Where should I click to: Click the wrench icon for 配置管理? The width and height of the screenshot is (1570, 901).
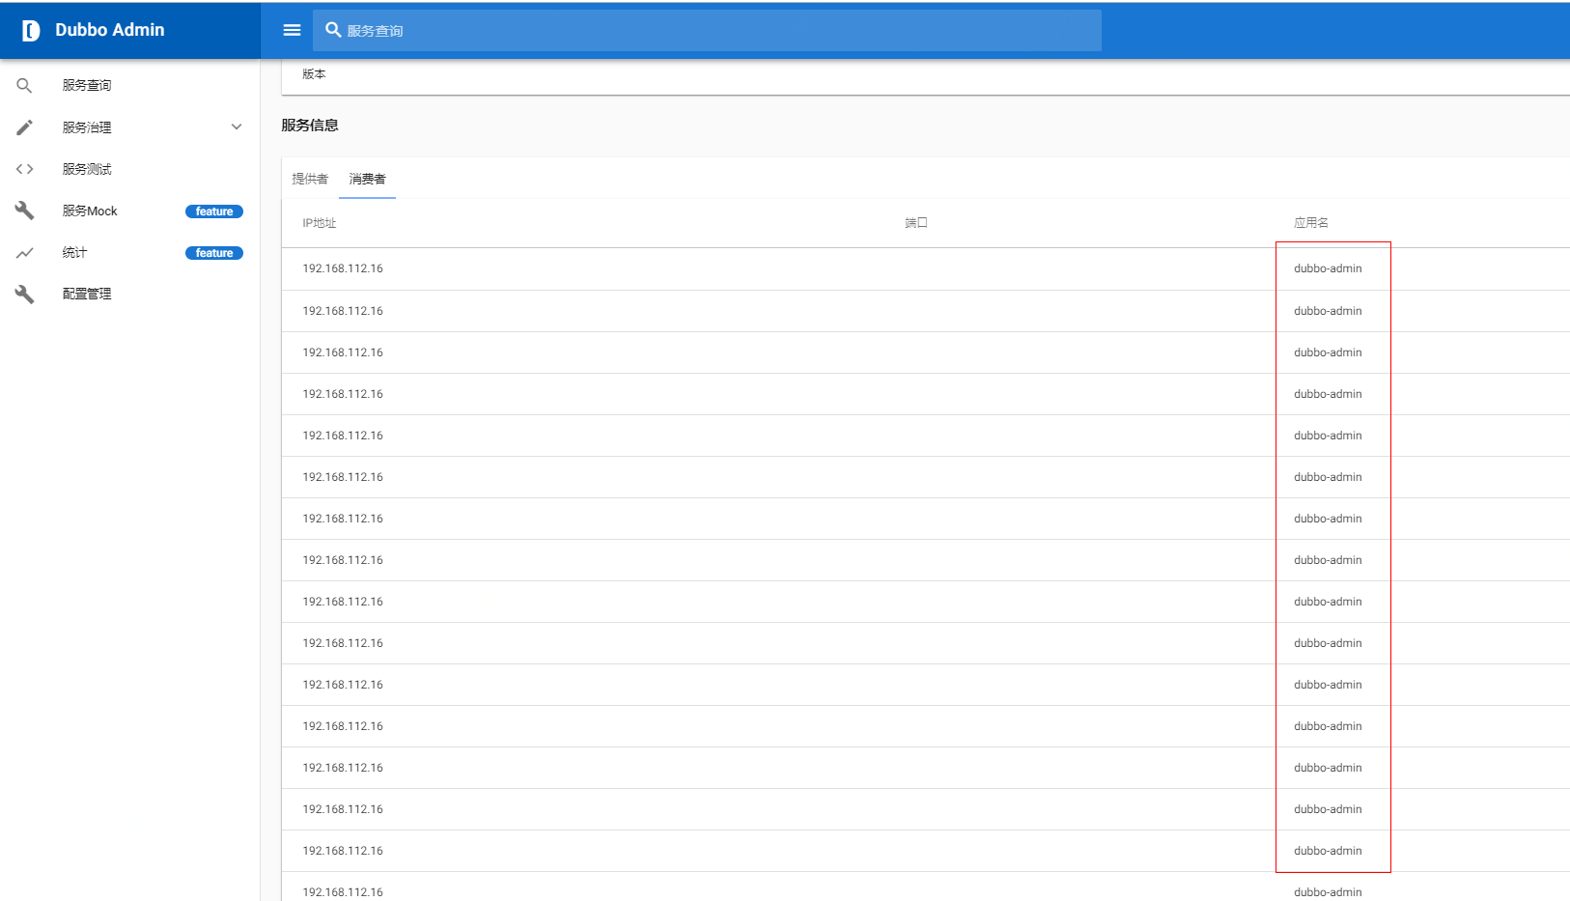24,294
